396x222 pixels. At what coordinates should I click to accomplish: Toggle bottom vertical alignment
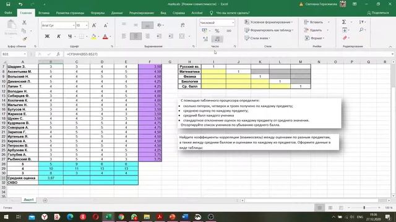click(x=147, y=25)
